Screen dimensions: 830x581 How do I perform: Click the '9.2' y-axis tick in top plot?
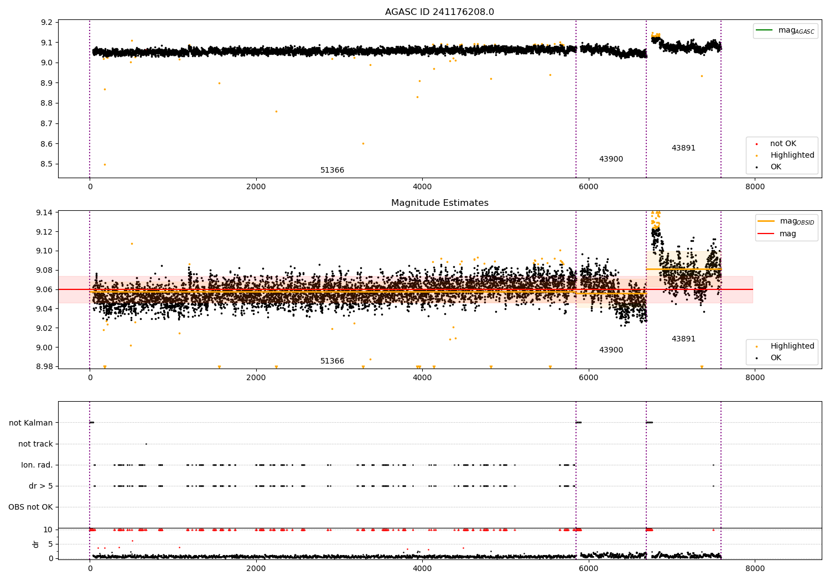(x=47, y=23)
